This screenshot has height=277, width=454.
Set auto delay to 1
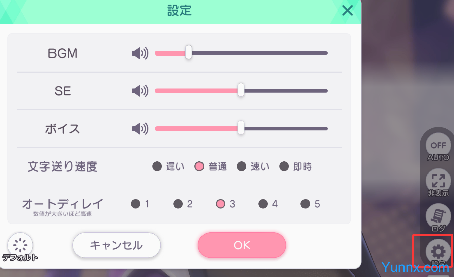click(x=136, y=204)
